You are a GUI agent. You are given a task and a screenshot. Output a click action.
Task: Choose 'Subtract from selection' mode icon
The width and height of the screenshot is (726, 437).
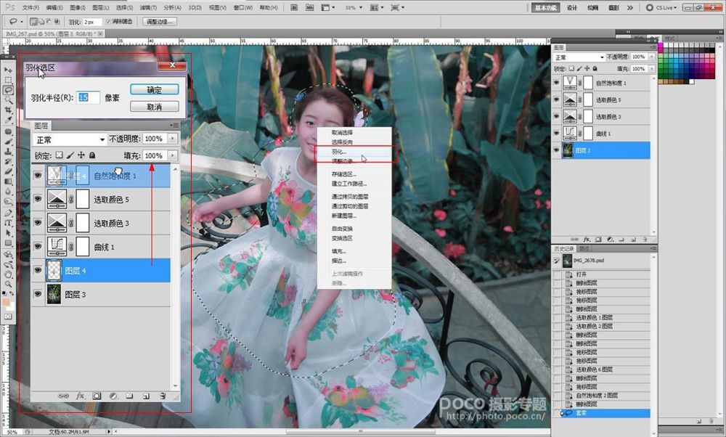point(49,22)
